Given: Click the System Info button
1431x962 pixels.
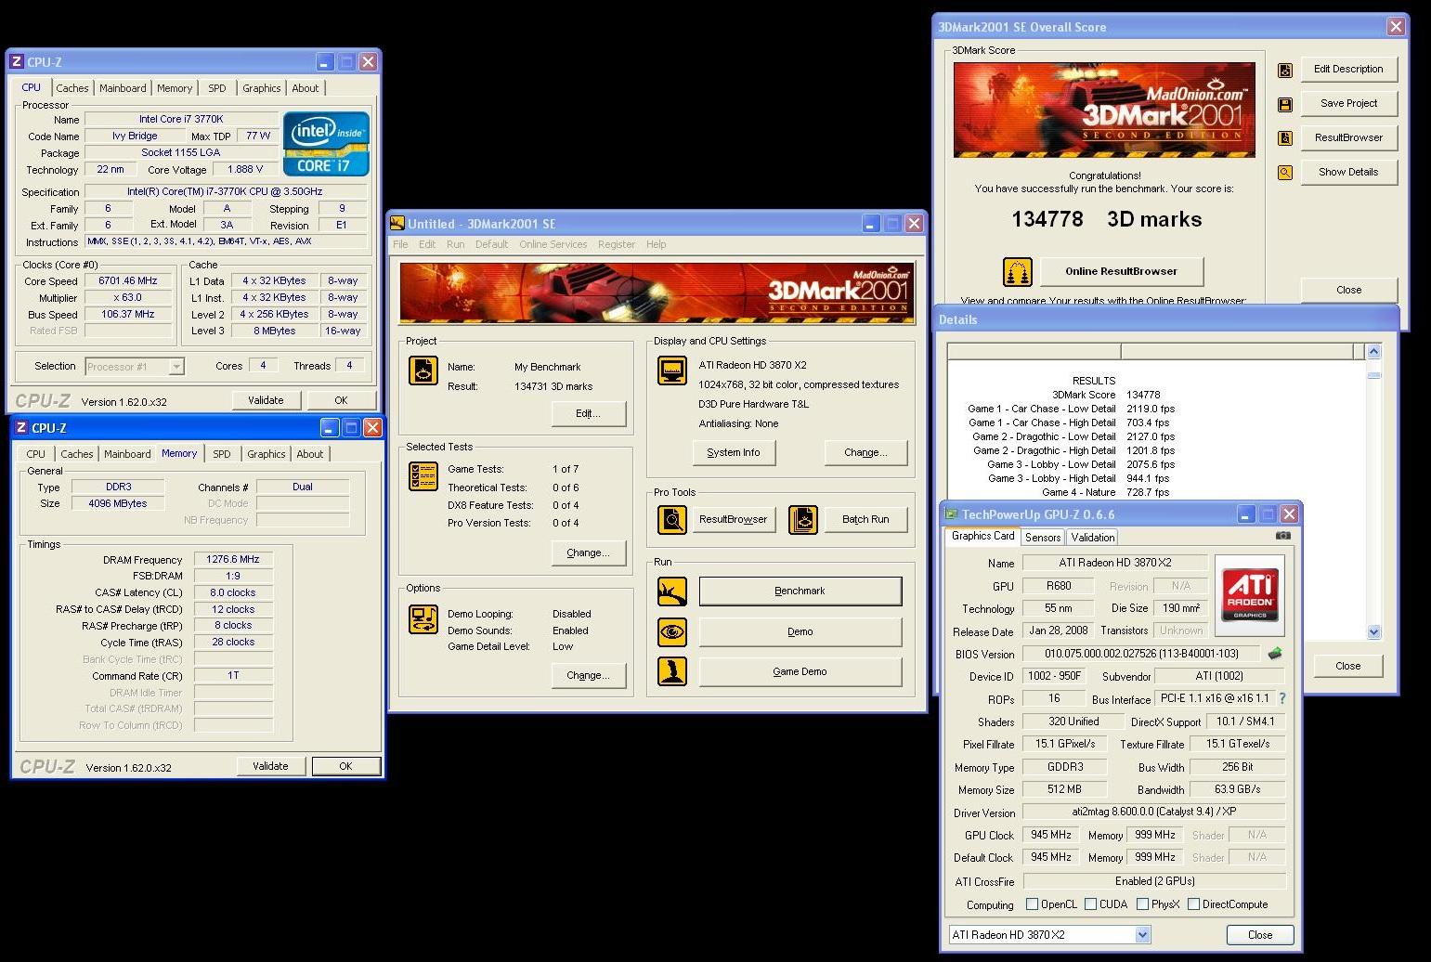Looking at the screenshot, I should click(734, 453).
